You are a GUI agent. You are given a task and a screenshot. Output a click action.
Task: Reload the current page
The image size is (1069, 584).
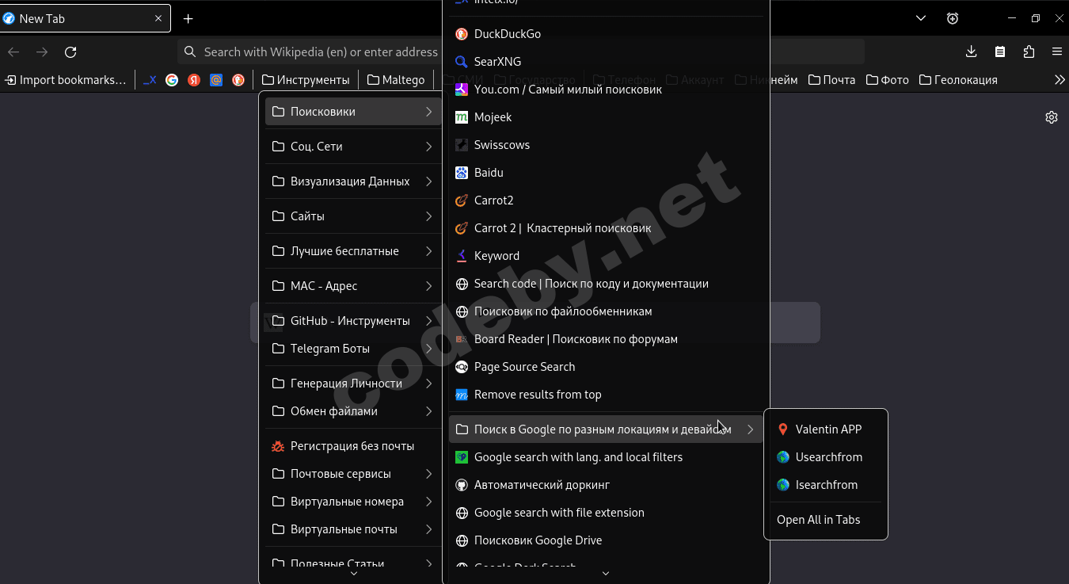point(70,52)
